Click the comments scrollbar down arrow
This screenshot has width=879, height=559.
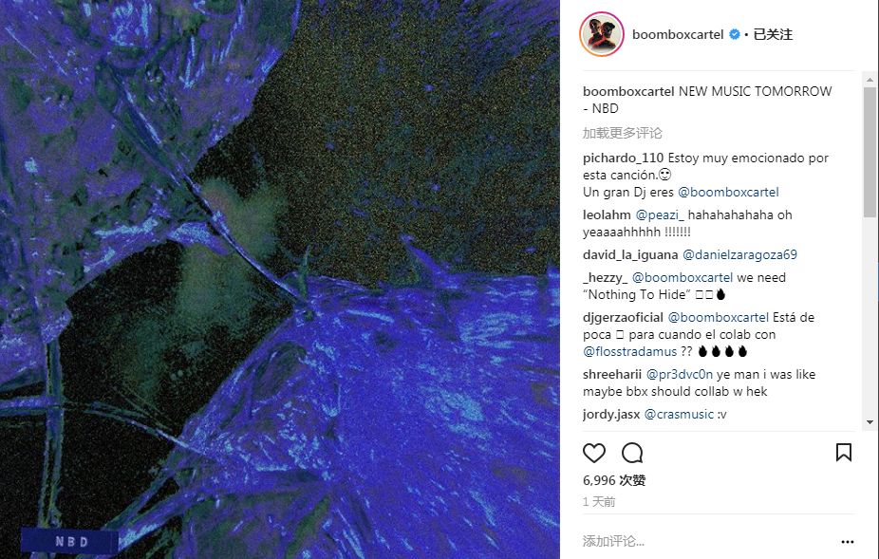[870, 422]
